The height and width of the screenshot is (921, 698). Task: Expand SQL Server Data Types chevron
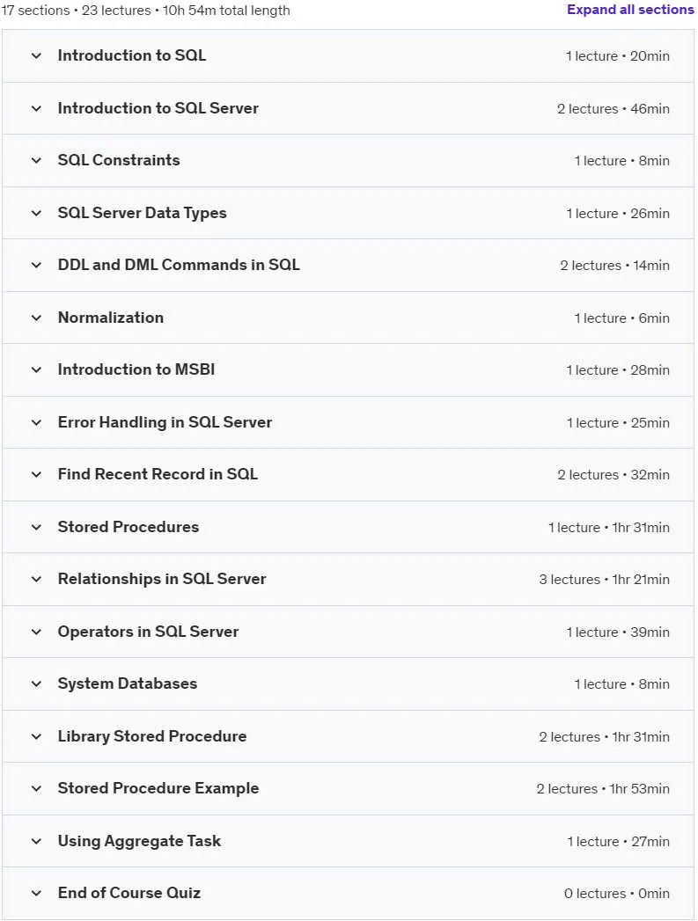click(36, 213)
